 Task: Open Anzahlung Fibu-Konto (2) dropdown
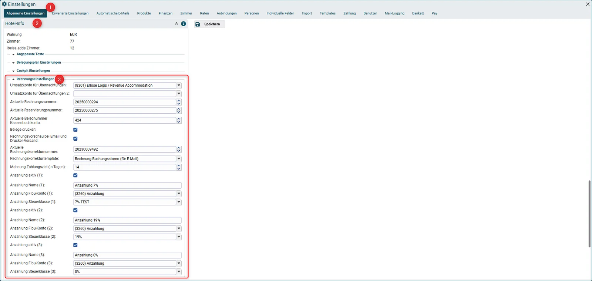(x=179, y=228)
